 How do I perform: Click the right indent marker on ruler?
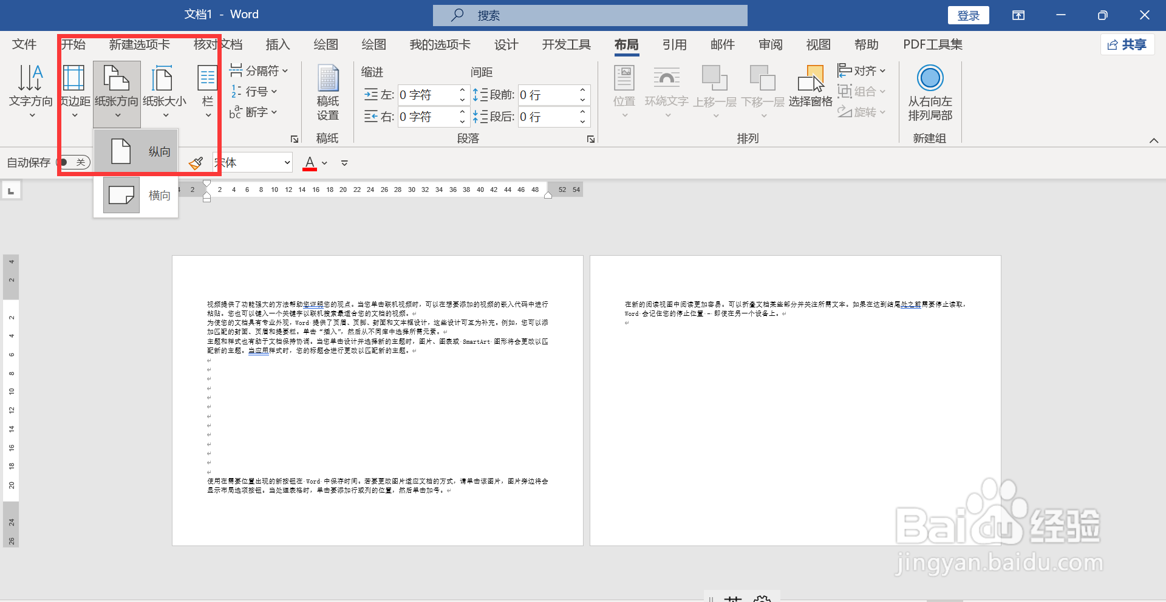(548, 195)
